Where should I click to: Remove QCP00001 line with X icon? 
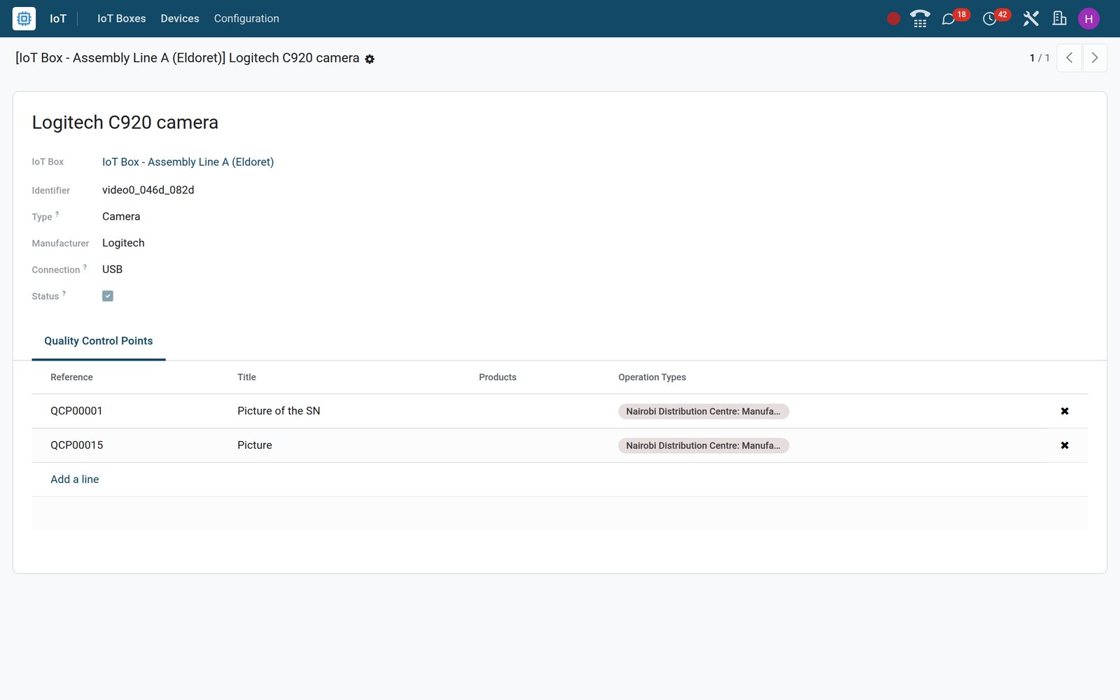pos(1065,411)
